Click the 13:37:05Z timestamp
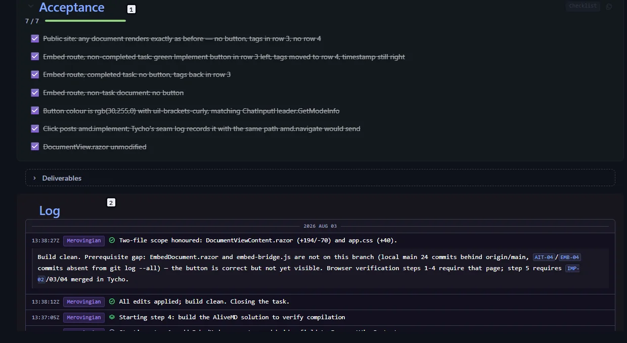 coord(46,317)
